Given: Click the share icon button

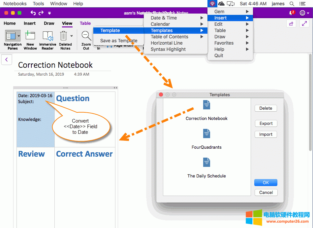Looking at the screenshot, I should click(291, 23).
